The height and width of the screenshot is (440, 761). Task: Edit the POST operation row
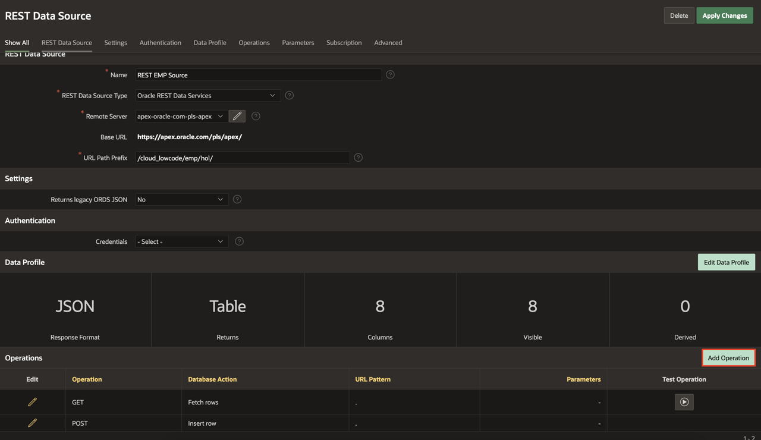[33, 423]
